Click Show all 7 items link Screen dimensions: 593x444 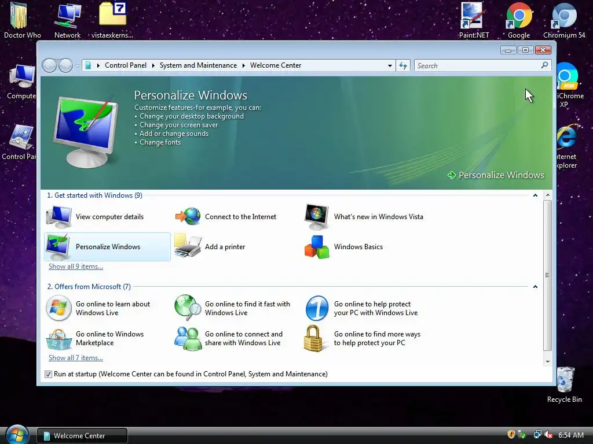click(x=76, y=358)
